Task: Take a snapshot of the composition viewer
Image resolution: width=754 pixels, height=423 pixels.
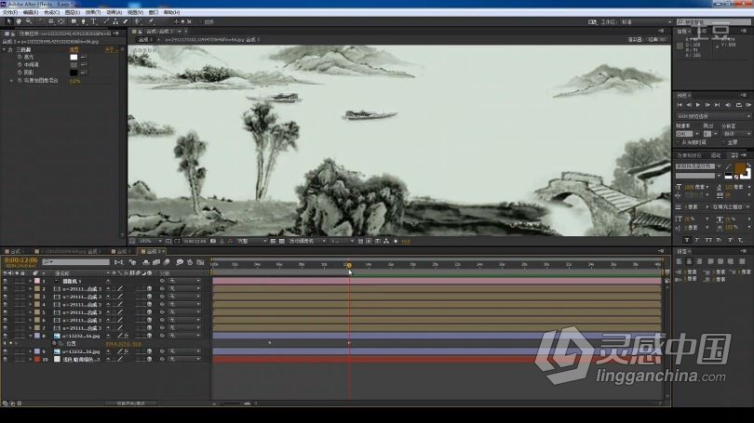Action: 213,241
